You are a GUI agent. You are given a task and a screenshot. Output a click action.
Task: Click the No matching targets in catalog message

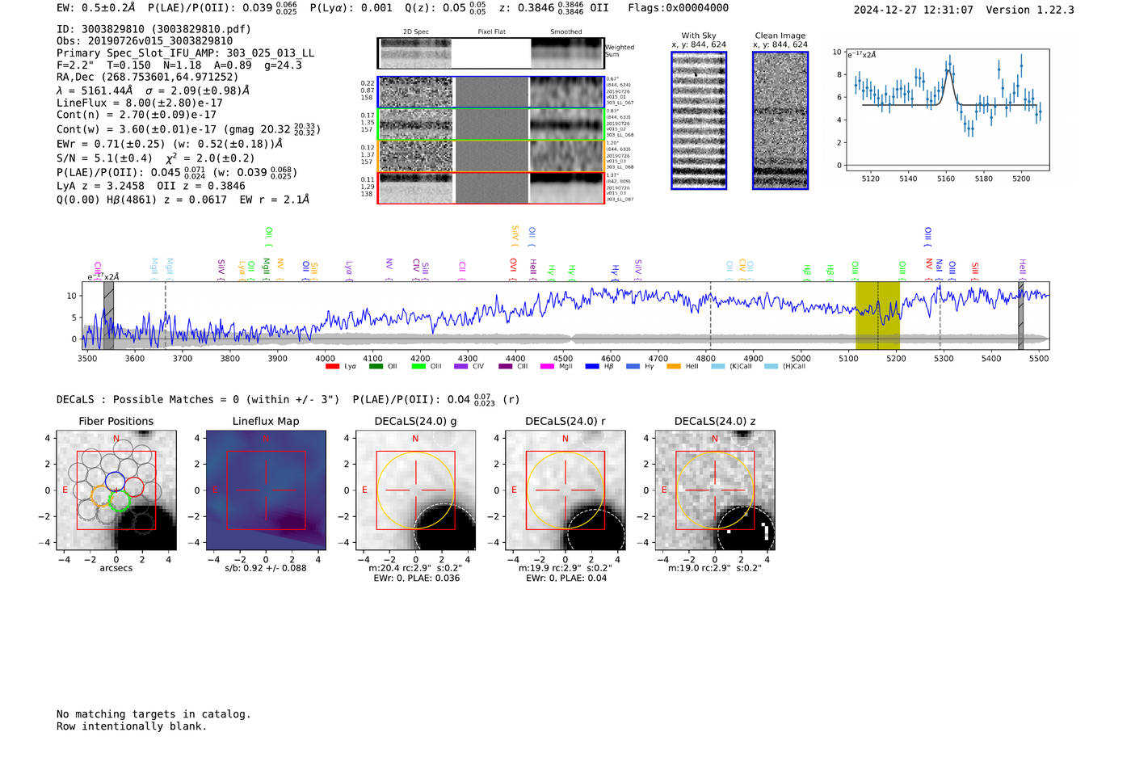tap(153, 714)
